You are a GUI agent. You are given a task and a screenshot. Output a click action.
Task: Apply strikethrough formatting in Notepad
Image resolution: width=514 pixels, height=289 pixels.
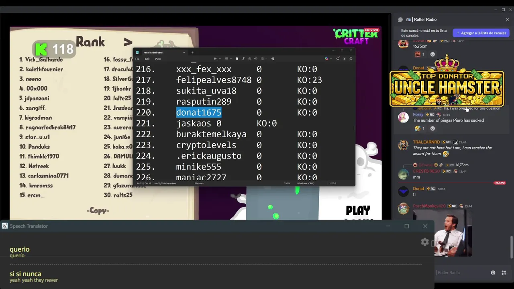pos(249,59)
